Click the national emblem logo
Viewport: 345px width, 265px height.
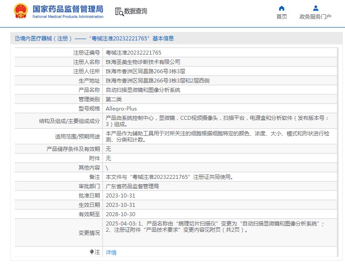tap(21, 11)
